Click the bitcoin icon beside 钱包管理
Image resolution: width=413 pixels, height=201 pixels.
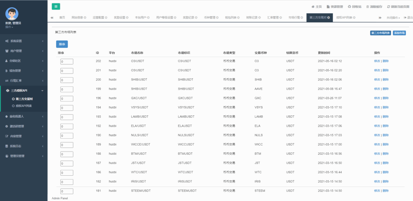click(x=7, y=71)
